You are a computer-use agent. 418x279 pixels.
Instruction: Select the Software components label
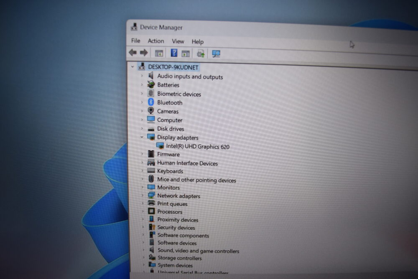click(183, 235)
